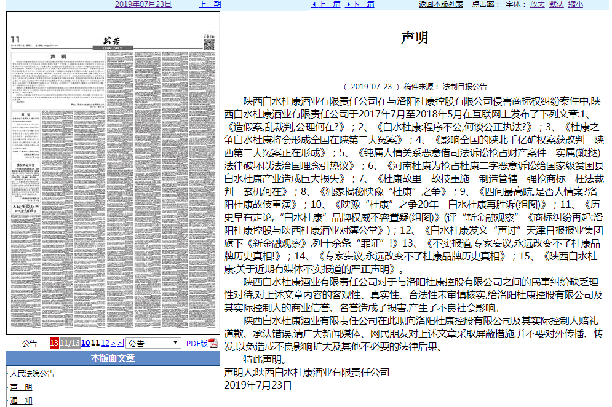This screenshot has width=612, height=407.
Task: Click the QR code on page thumbnail
Action: click(x=209, y=44)
